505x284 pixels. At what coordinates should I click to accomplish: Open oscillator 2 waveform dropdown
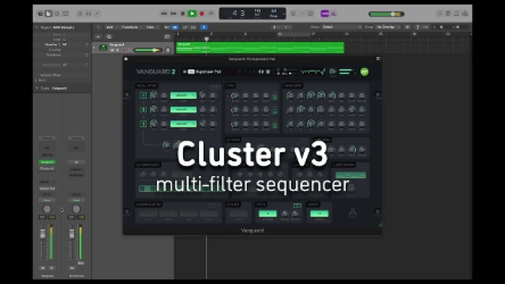(x=183, y=109)
